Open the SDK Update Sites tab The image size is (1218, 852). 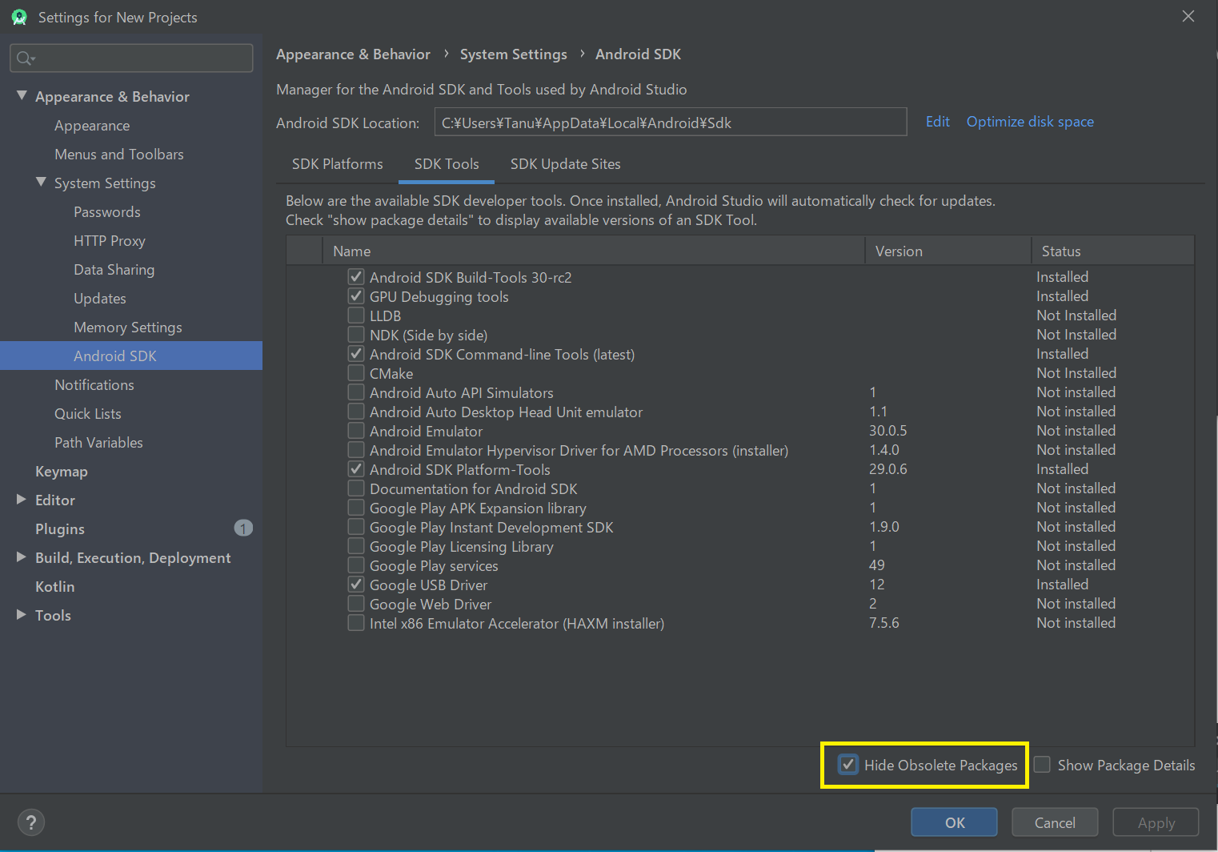pos(565,164)
